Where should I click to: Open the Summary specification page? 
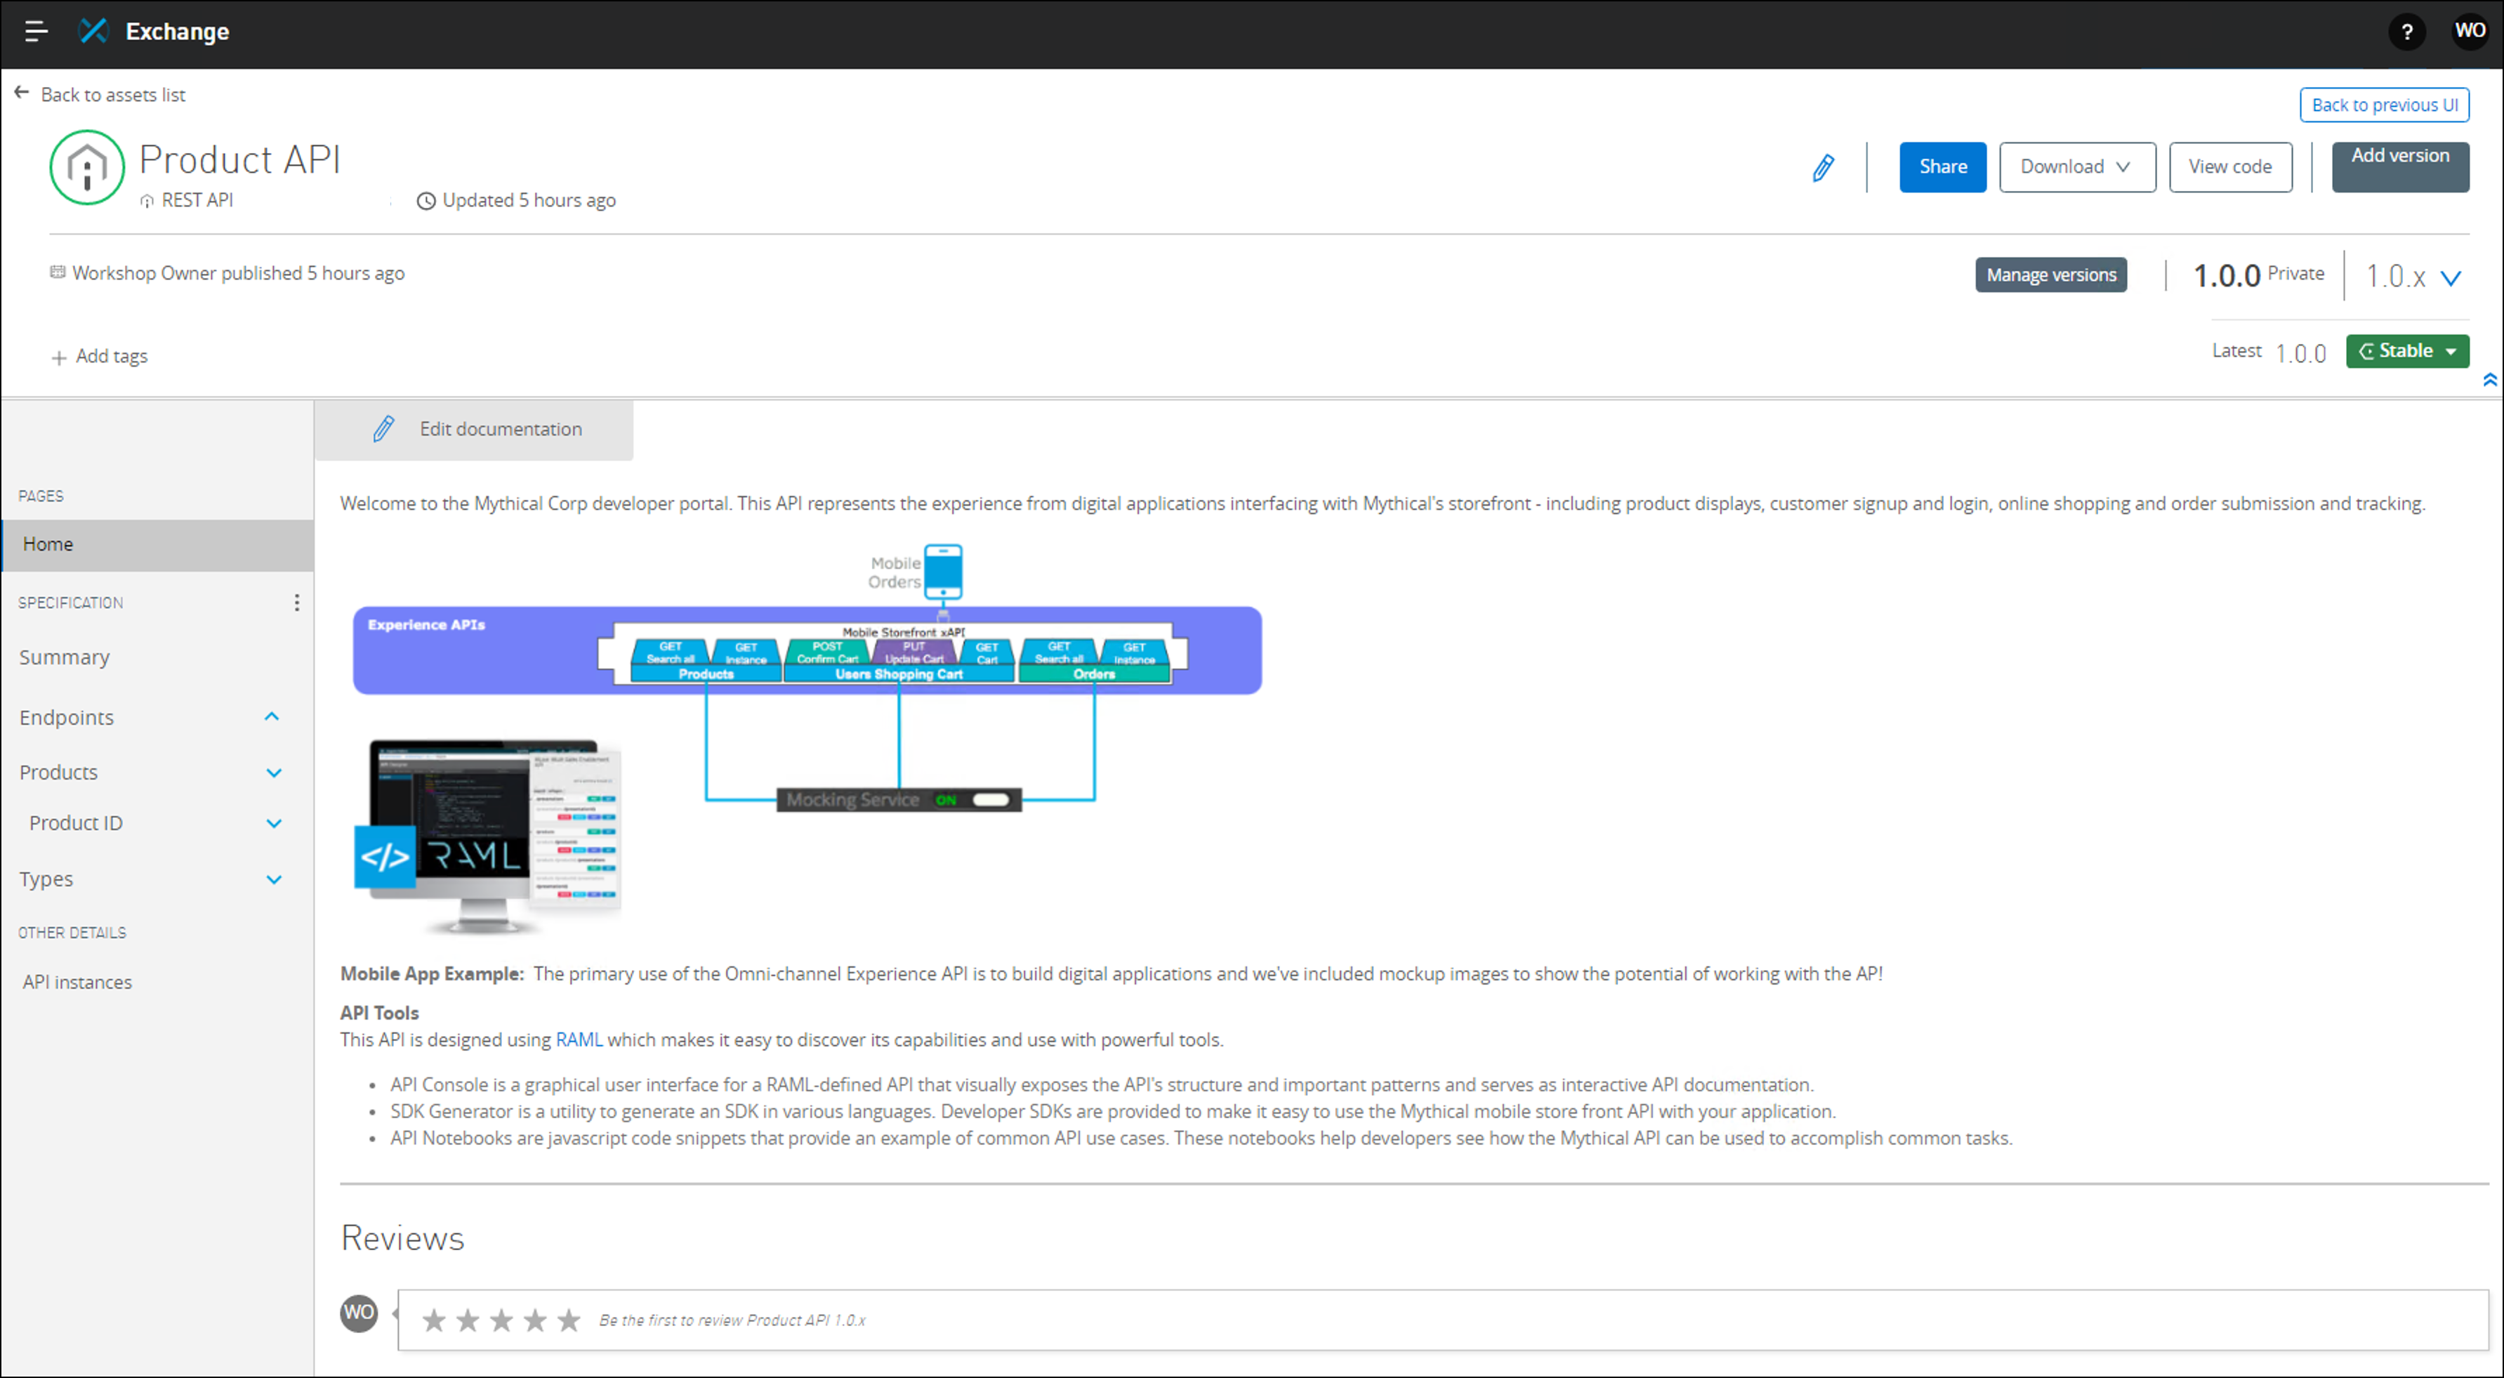pyautogui.click(x=64, y=657)
